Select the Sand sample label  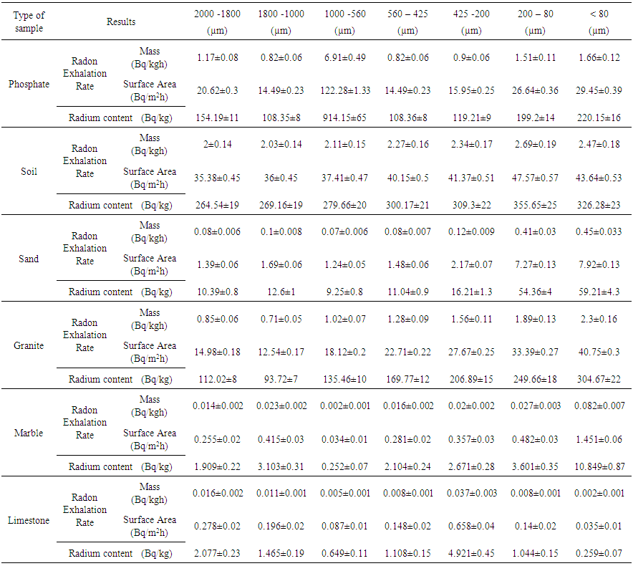click(x=29, y=259)
